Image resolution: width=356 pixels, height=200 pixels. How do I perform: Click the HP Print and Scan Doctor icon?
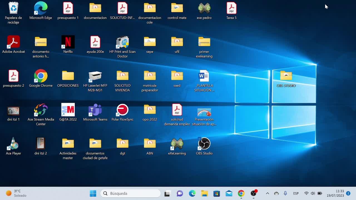(122, 42)
